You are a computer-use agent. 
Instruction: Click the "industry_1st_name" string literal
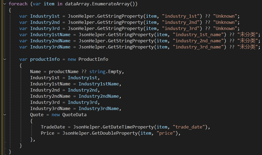click(199, 34)
